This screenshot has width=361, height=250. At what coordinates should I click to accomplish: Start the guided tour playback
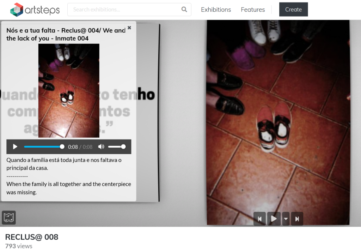pyautogui.click(x=274, y=219)
